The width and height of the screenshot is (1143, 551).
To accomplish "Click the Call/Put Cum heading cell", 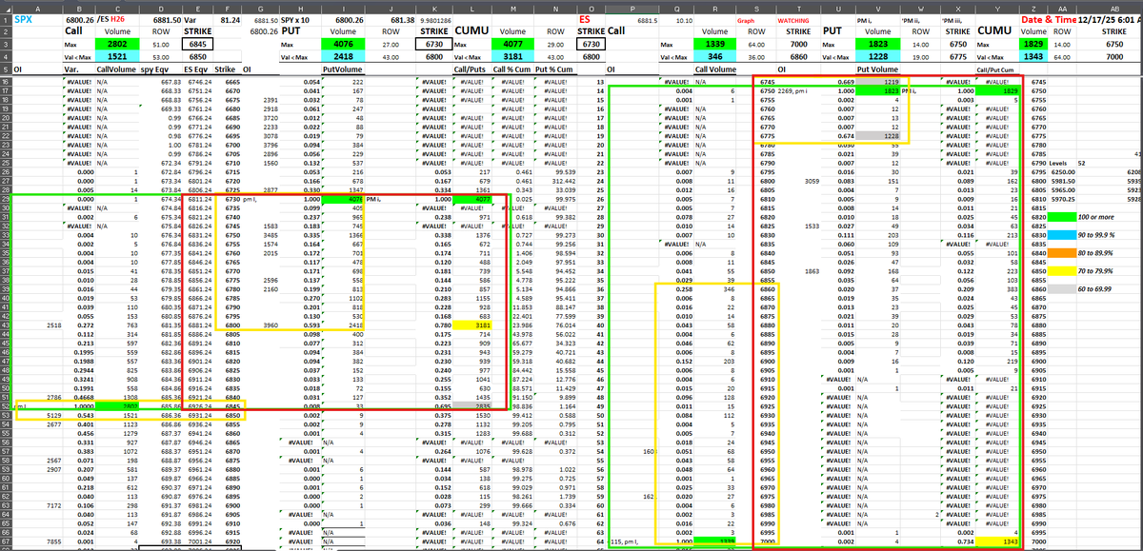I will click(996, 70).
